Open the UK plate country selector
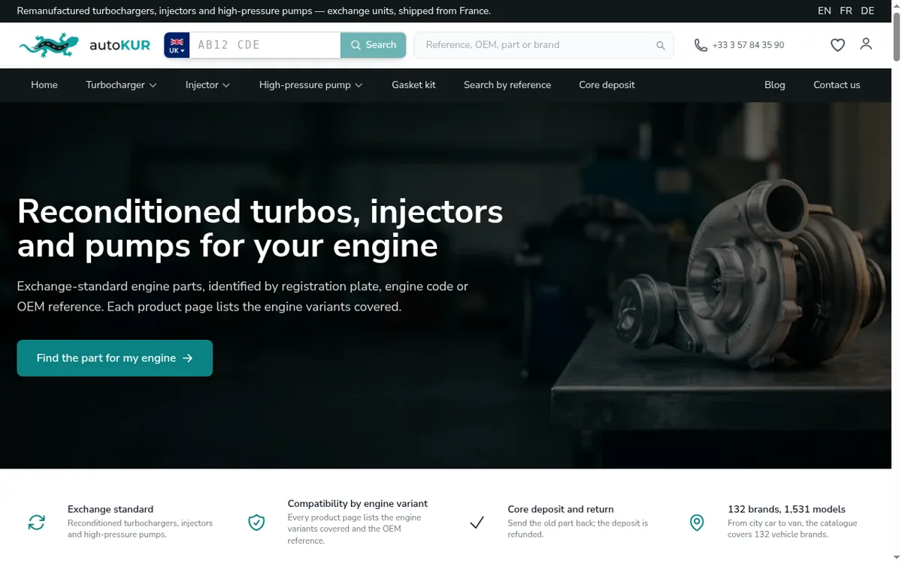 (177, 45)
